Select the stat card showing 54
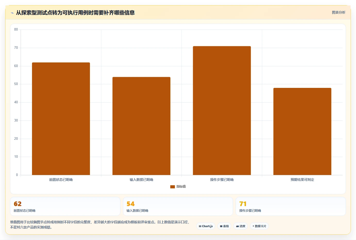The height and width of the screenshot is (240, 356). coord(178,206)
